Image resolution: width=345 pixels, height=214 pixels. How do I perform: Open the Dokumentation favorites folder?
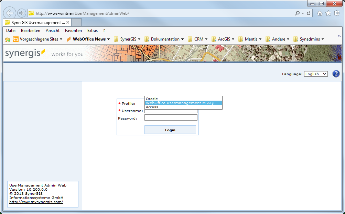pyautogui.click(x=164, y=39)
